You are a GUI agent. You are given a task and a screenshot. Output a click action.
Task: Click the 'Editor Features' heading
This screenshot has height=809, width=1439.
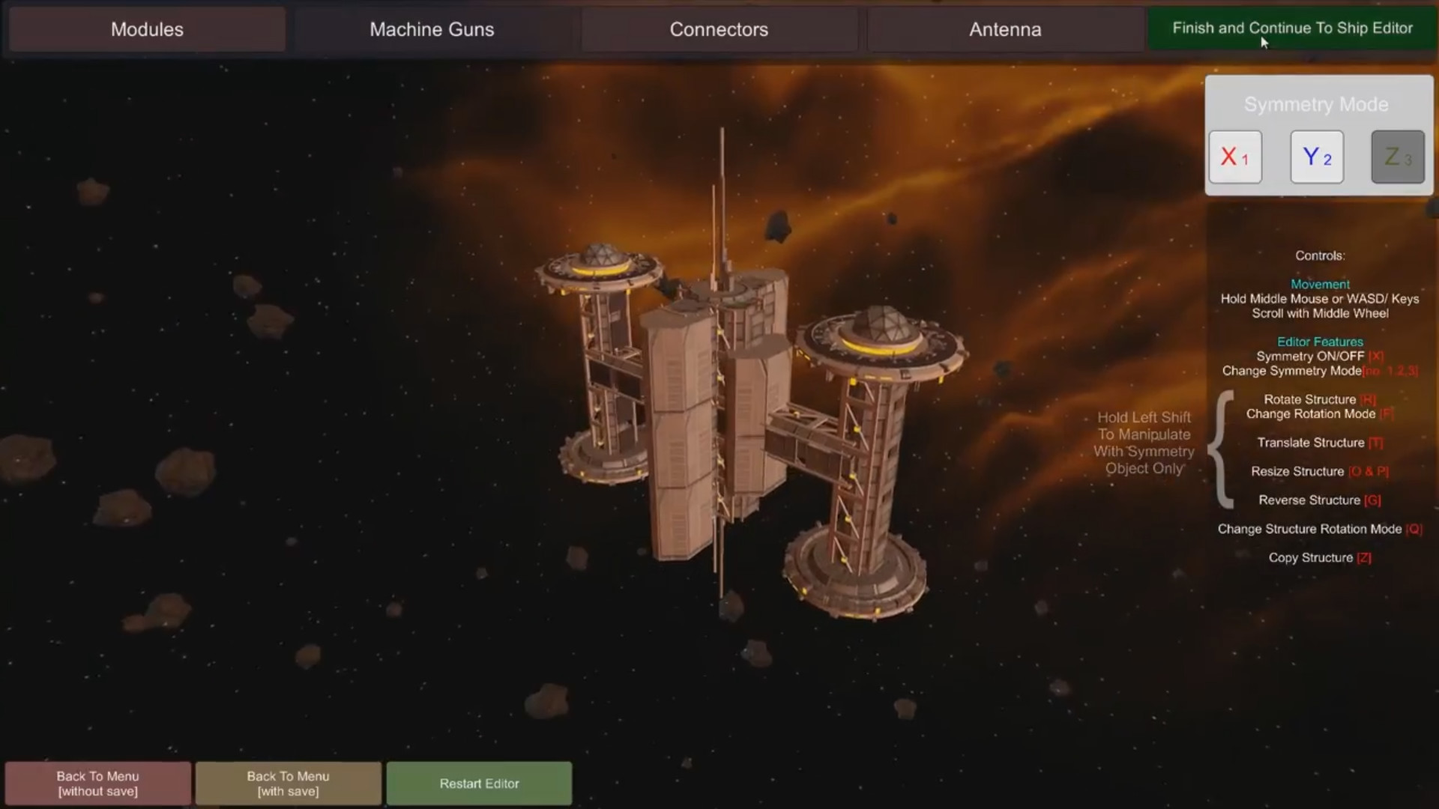[1320, 342]
